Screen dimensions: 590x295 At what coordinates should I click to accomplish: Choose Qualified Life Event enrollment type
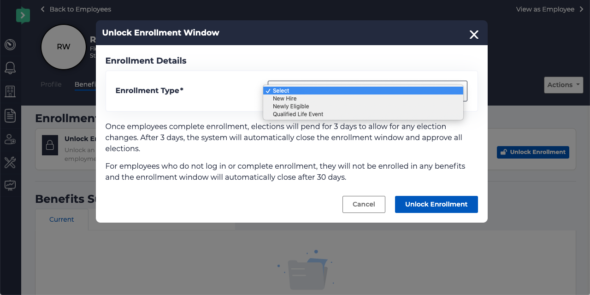click(298, 114)
